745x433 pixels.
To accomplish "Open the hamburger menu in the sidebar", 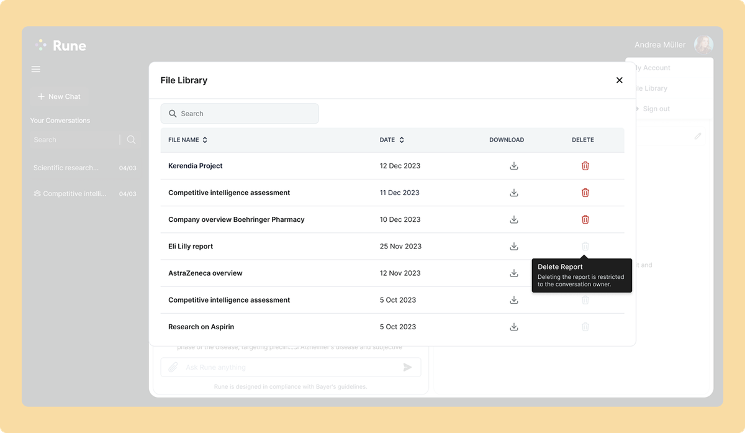I will pos(36,69).
